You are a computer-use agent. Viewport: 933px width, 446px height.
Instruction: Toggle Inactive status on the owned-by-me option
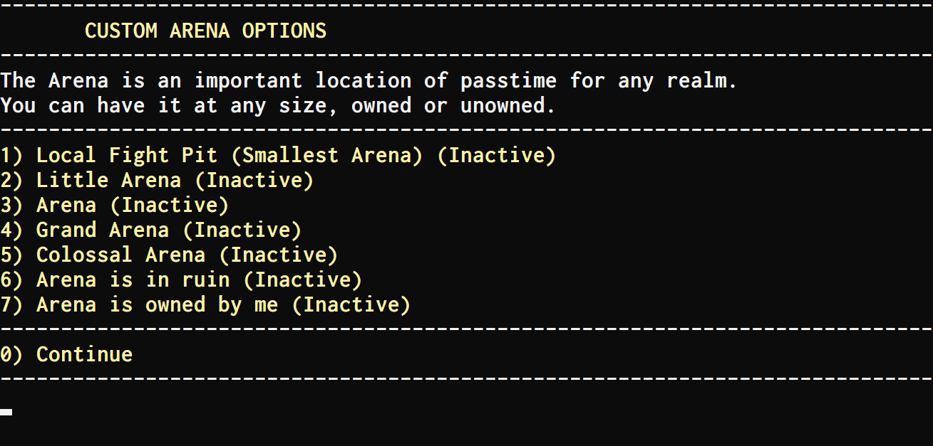pos(351,304)
